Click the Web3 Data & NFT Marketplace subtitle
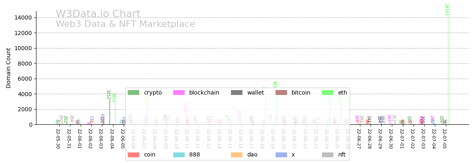This screenshot has width=475, height=163. click(125, 24)
